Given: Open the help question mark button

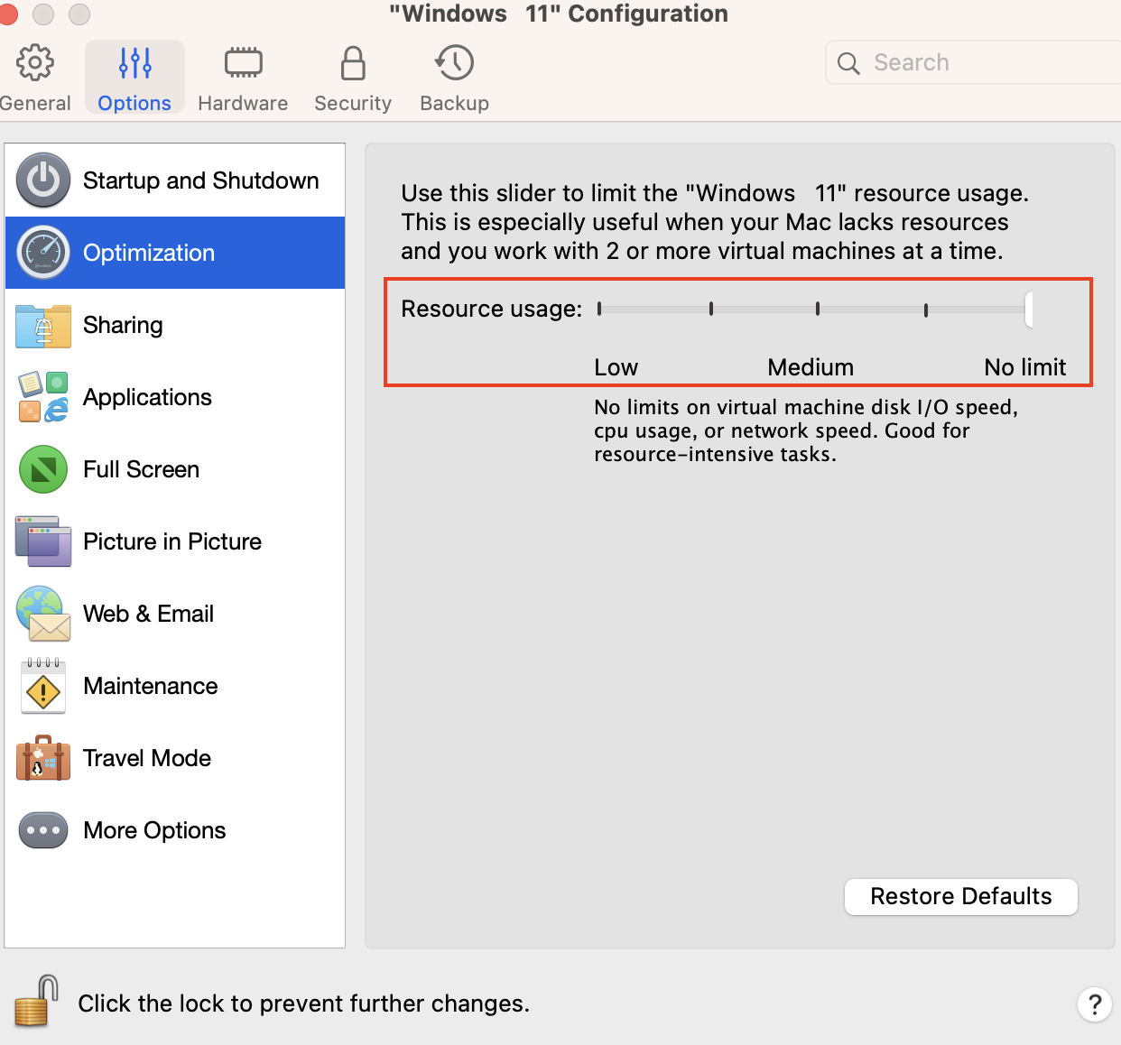Looking at the screenshot, I should (1095, 1004).
